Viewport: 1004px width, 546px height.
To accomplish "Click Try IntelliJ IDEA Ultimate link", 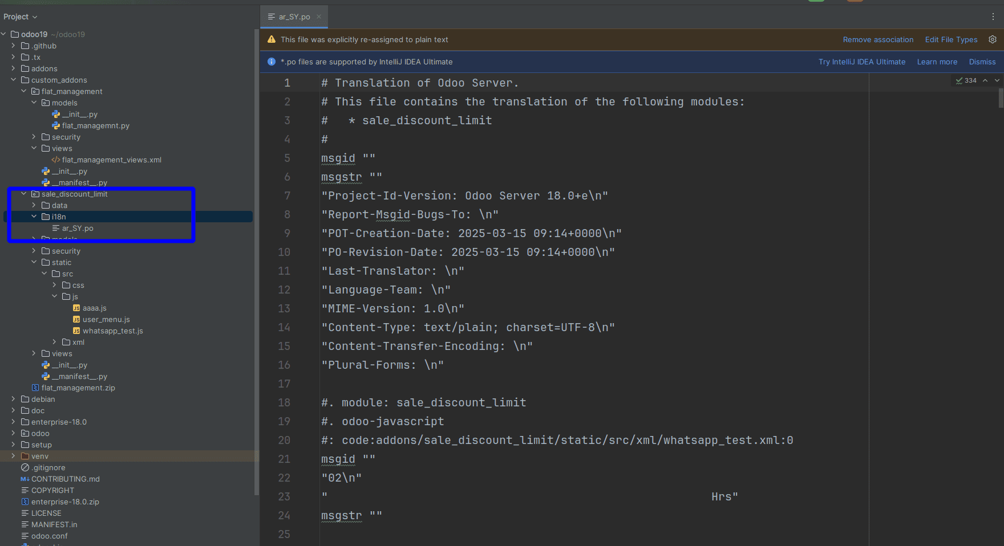I will tap(862, 62).
